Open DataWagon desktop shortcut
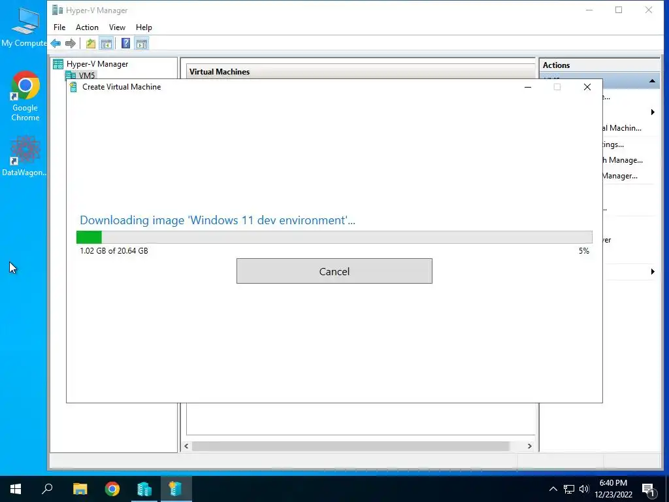The height and width of the screenshot is (502, 669). (x=24, y=156)
